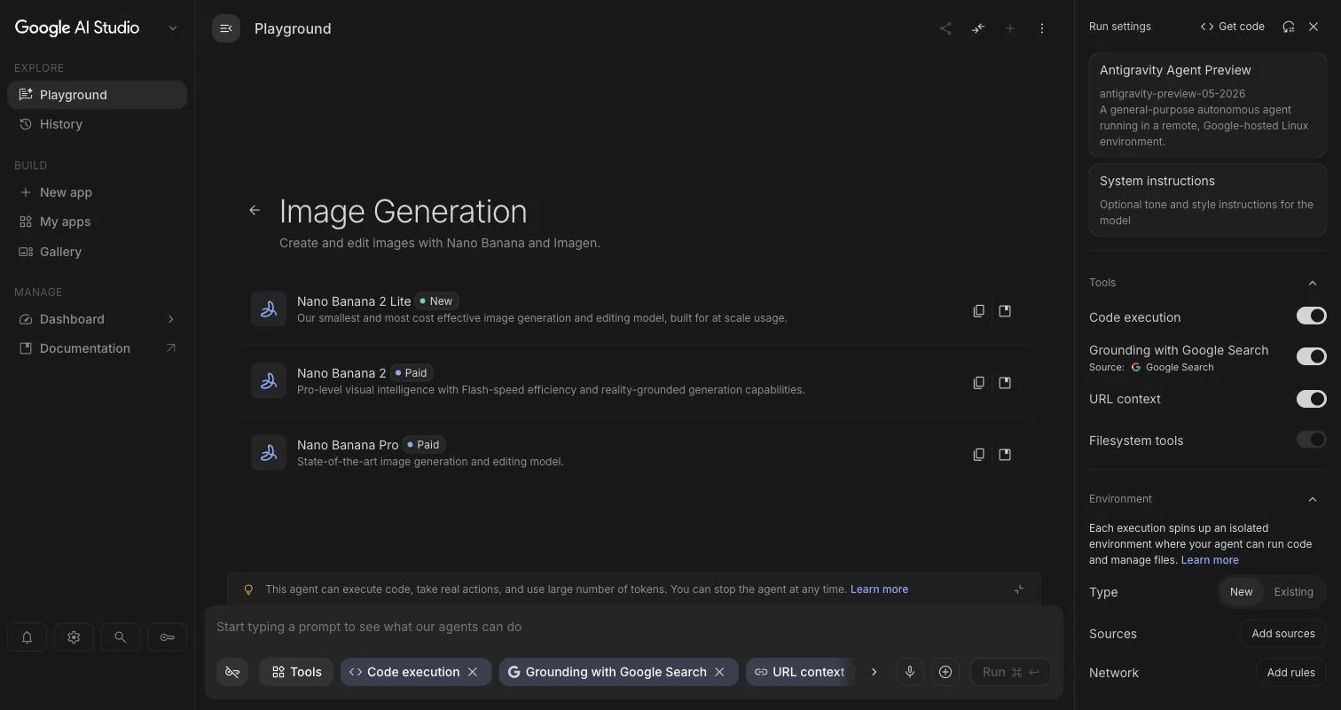
Task: Open Learn more link in the agent notice
Action: 879,589
